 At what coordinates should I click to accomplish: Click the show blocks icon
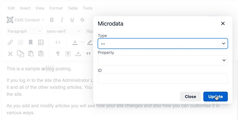pos(68,54)
